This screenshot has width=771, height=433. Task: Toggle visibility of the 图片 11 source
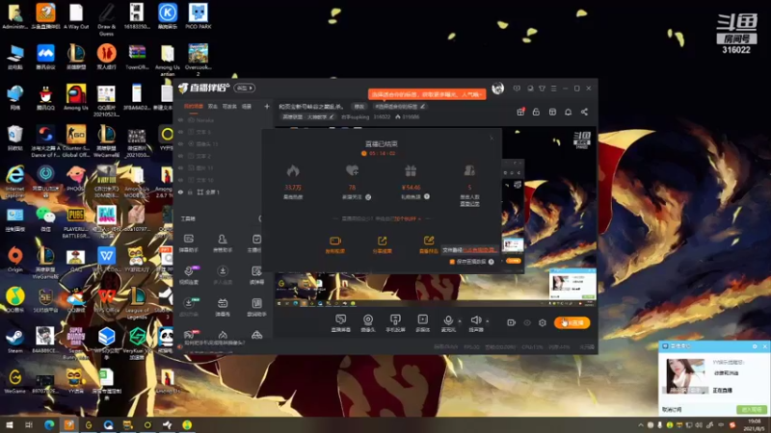pyautogui.click(x=180, y=167)
